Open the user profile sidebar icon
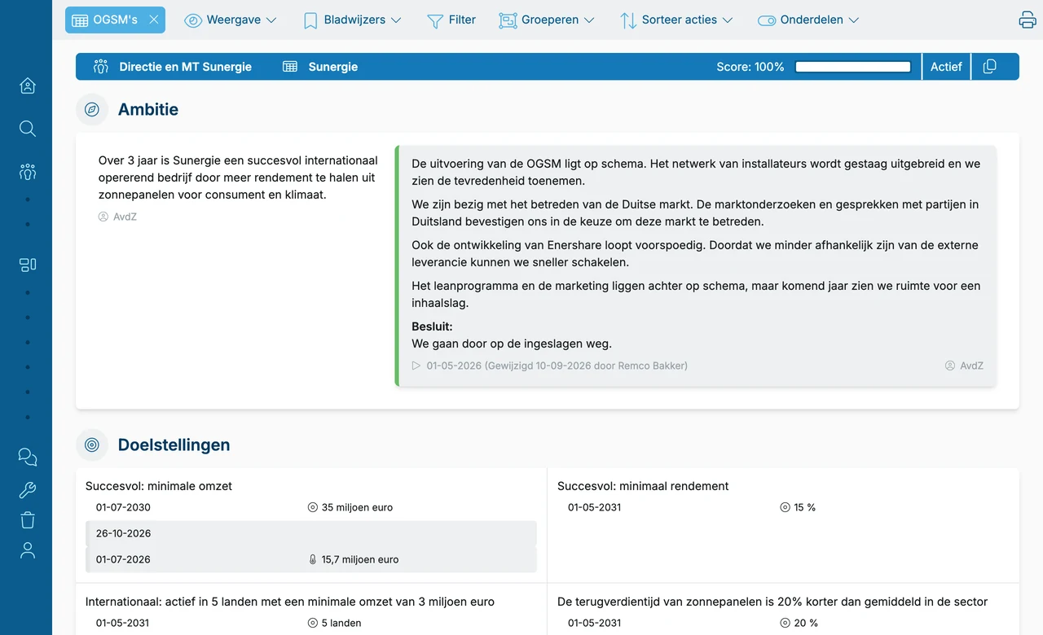Image resolution: width=1043 pixels, height=635 pixels. click(x=28, y=550)
